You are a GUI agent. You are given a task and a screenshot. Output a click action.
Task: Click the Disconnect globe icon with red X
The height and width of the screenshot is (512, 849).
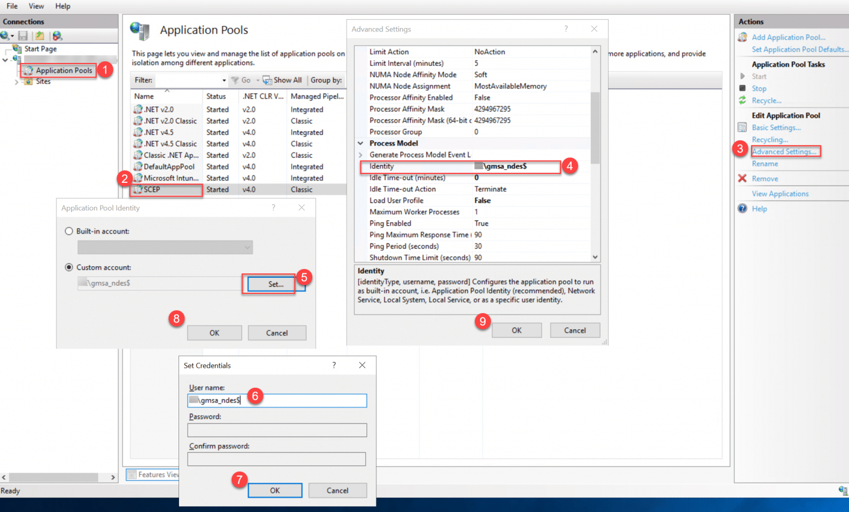(57, 35)
